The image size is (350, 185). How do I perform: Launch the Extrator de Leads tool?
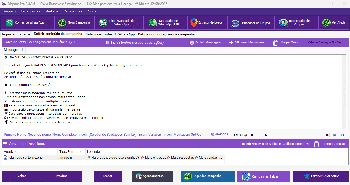[x=207, y=23]
